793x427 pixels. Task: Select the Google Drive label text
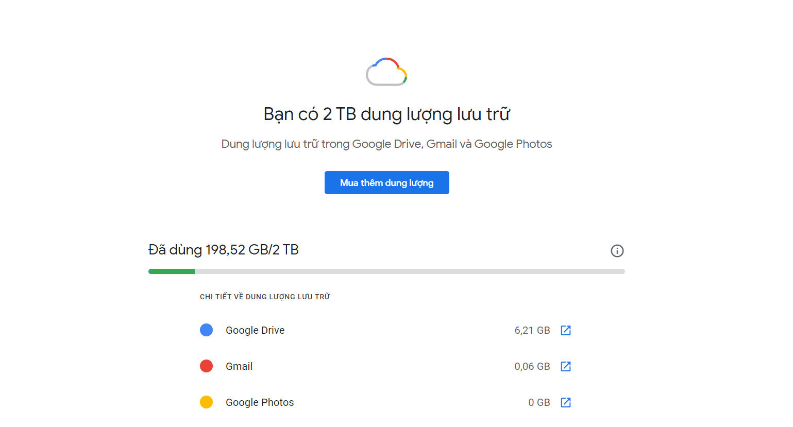[255, 330]
